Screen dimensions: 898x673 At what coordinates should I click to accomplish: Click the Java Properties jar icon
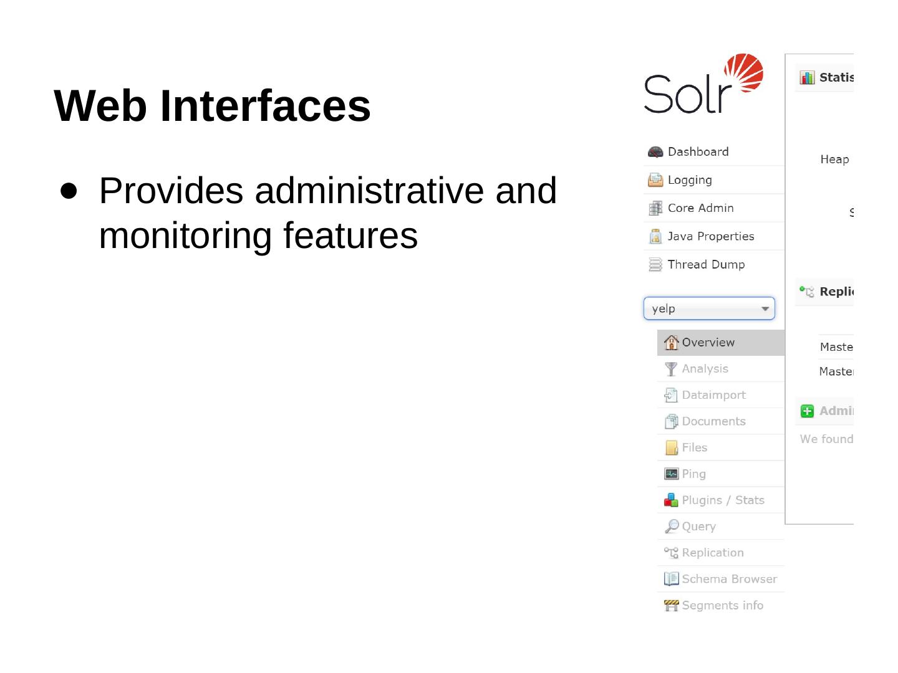click(655, 236)
